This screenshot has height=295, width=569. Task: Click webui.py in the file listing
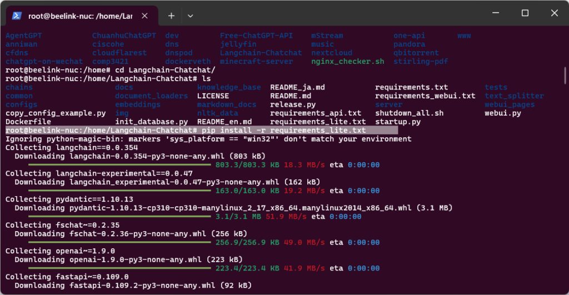[502, 113]
